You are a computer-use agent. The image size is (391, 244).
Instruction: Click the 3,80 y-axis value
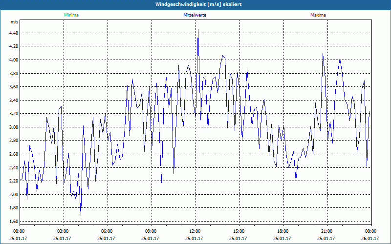click(14, 73)
